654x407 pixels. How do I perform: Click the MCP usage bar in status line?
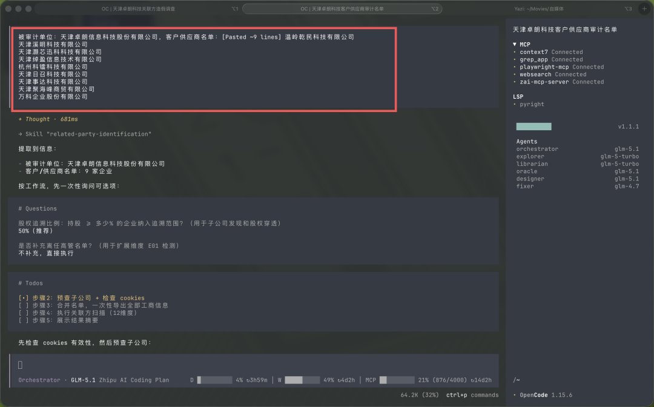click(397, 380)
